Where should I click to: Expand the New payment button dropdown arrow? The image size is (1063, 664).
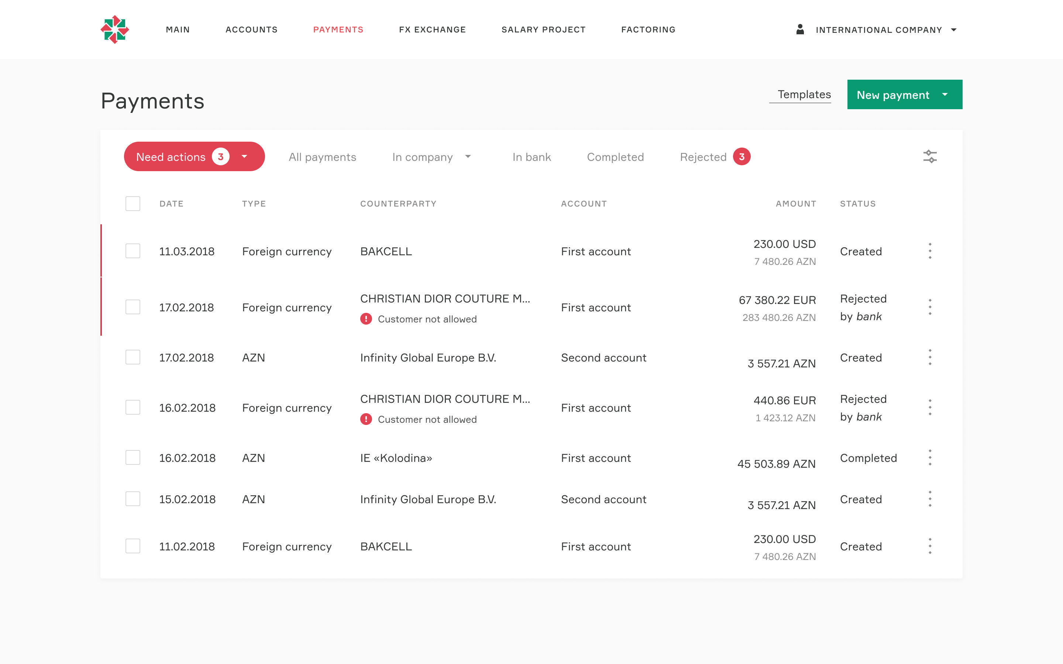pos(945,94)
